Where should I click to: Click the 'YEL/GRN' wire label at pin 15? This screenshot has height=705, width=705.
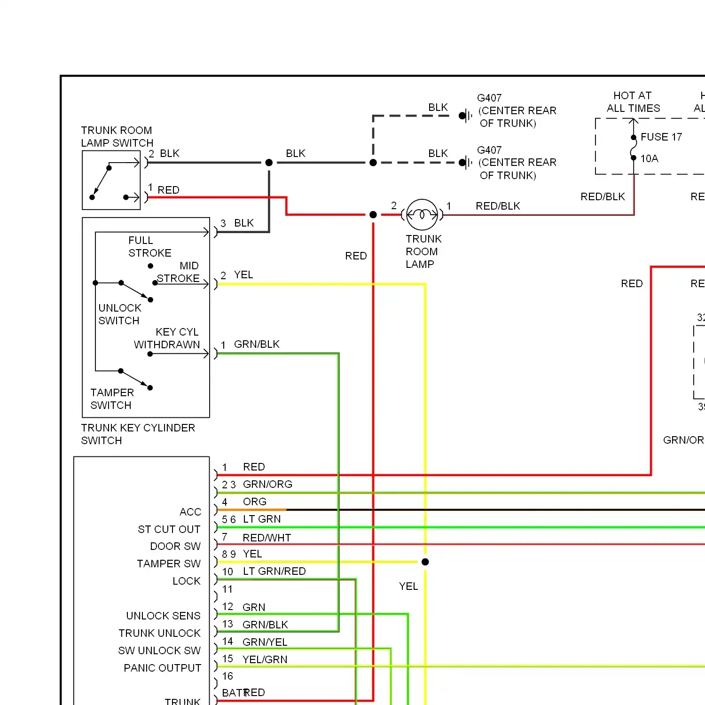point(265,660)
